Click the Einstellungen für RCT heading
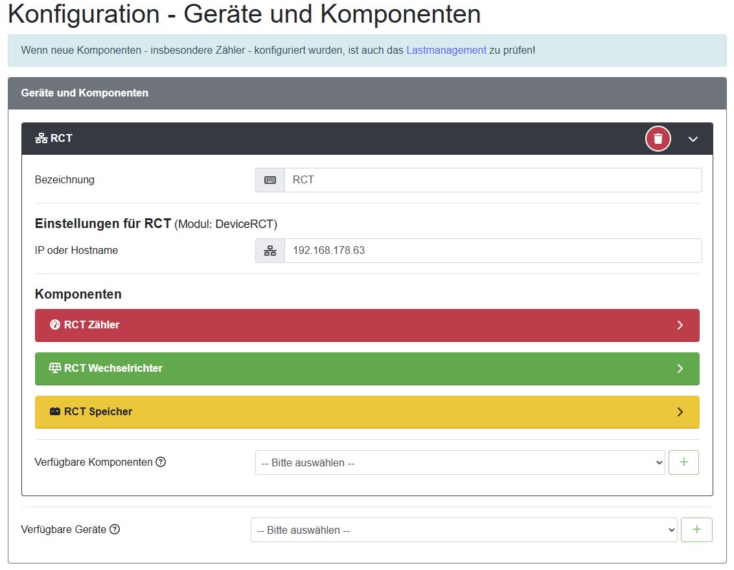Viewport: 734px width, 570px height. point(156,223)
